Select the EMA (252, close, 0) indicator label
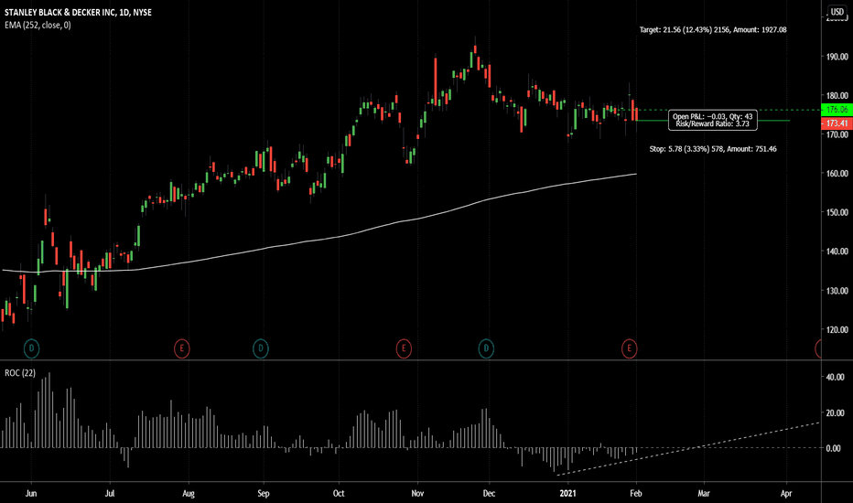Viewport: 853px width, 503px height. (x=38, y=25)
